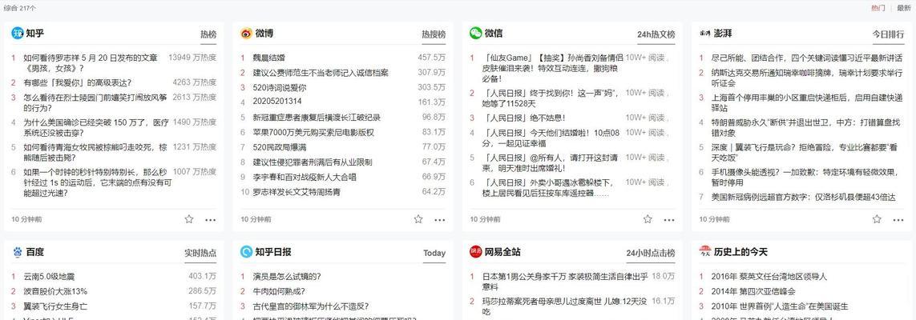Click the 历史上的今天 calendar icon
Screen dimensions: 916x320
[x=705, y=252]
